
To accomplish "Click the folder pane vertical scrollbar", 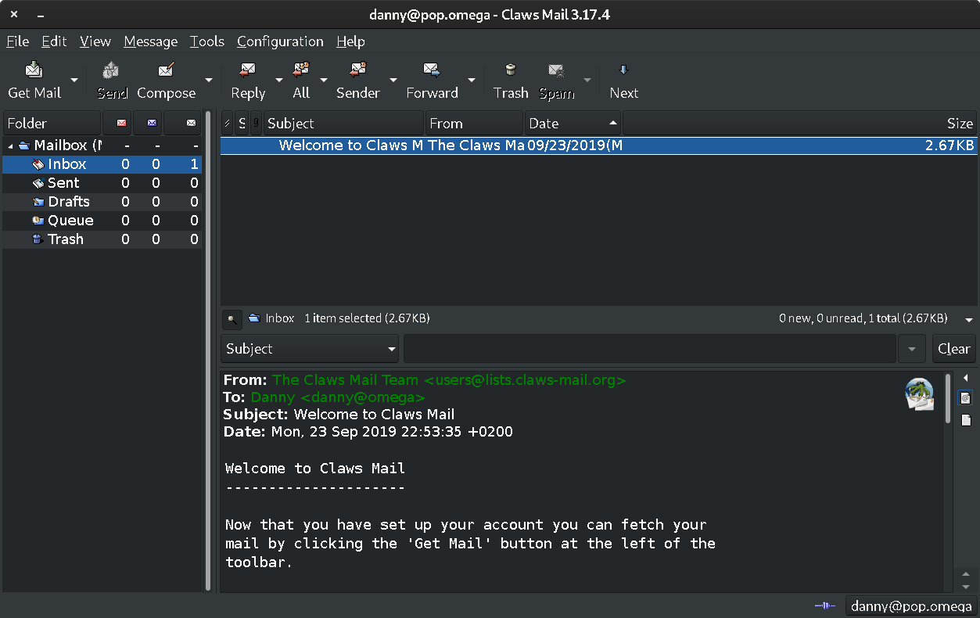I will (x=208, y=350).
